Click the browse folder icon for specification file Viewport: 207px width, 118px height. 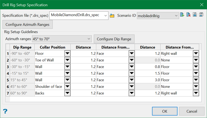(112, 16)
